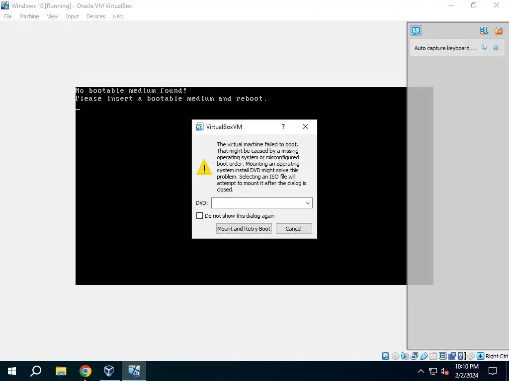The image size is (509, 381).
Task: Open VirtualBox Manager from taskbar
Action: 109,371
